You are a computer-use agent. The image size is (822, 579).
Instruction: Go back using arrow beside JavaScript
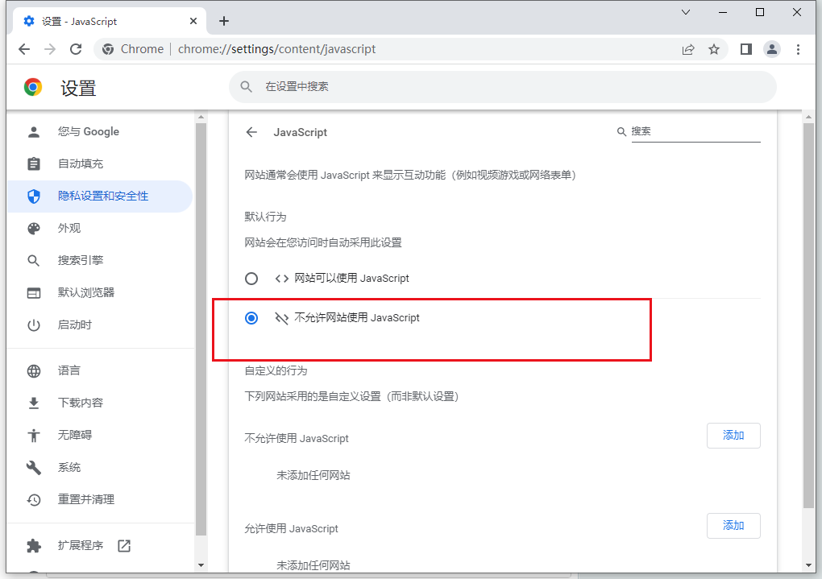[251, 132]
